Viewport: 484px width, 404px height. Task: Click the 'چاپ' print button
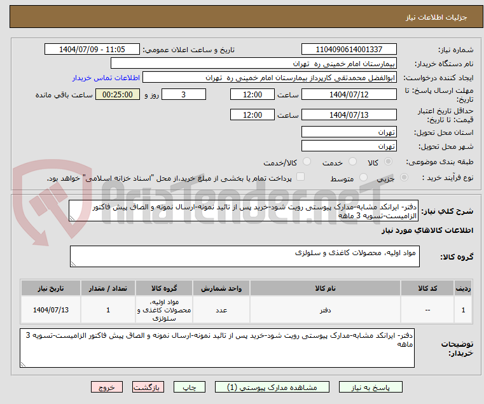(x=190, y=387)
